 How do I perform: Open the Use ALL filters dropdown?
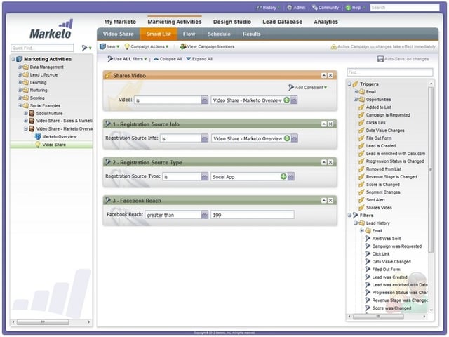click(x=127, y=59)
